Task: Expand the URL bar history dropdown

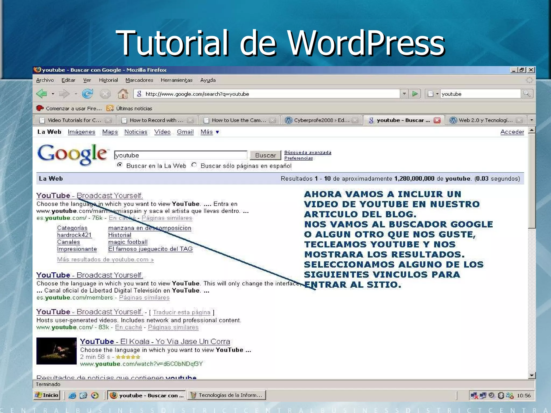Action: click(404, 94)
